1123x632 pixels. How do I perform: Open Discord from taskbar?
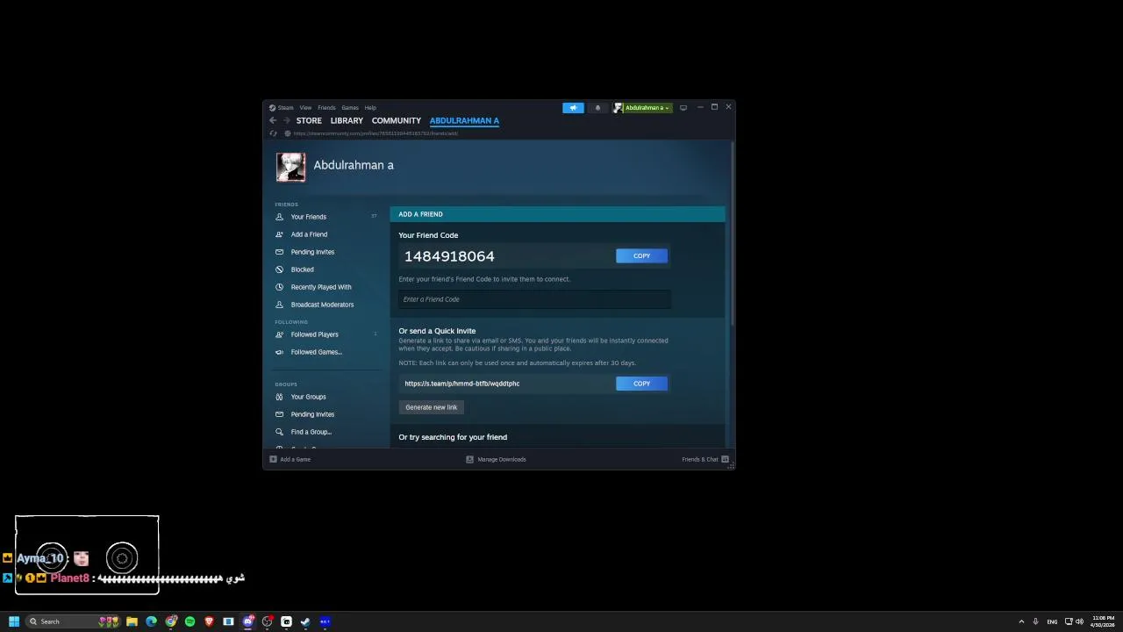coord(248,621)
